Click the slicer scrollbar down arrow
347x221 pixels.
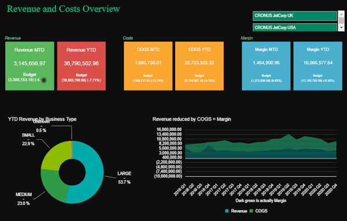pyautogui.click(x=341, y=28)
